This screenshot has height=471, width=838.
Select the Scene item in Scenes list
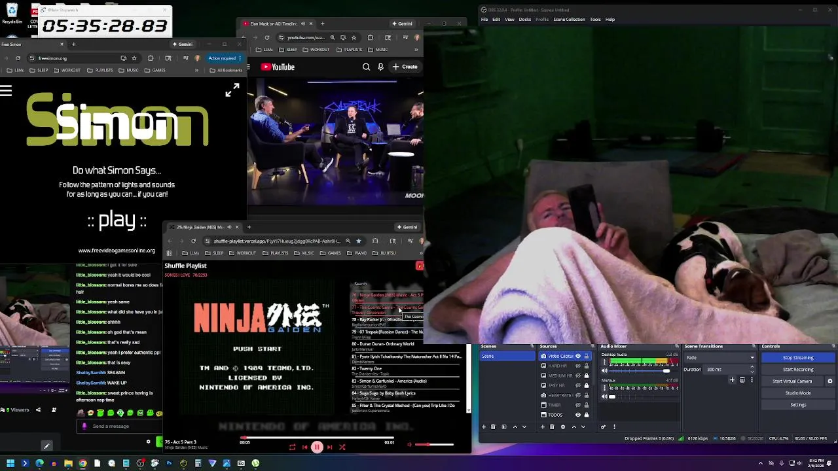pyautogui.click(x=507, y=356)
